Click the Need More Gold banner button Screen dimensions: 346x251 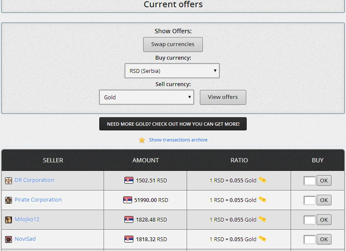coord(173,124)
